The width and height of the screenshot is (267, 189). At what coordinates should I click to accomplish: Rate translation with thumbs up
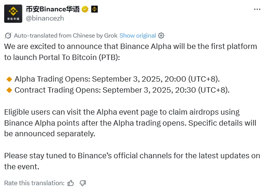pos(70,183)
